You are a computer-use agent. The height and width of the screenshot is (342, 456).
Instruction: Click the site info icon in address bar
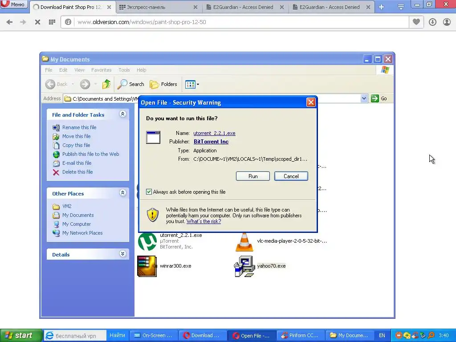(x=68, y=22)
